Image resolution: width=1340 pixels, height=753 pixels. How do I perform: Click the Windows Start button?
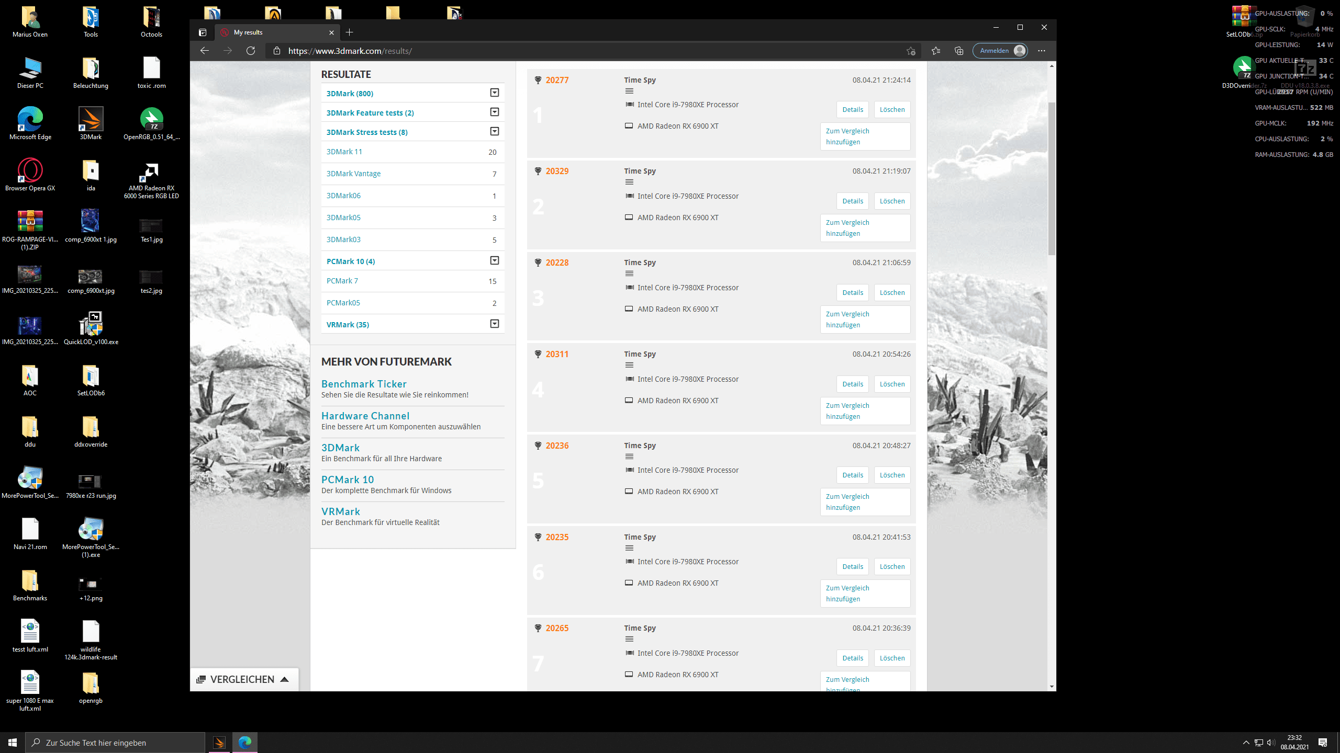[x=13, y=743]
